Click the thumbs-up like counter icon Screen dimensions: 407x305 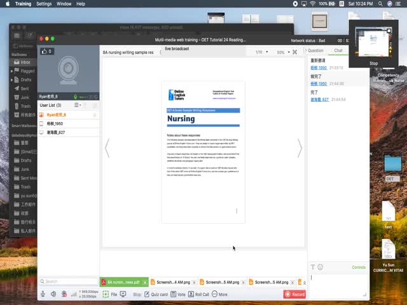[x=46, y=51]
